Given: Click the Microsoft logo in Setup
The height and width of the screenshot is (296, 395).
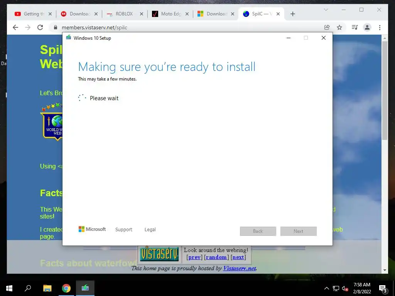Looking at the screenshot, I should click(92, 229).
